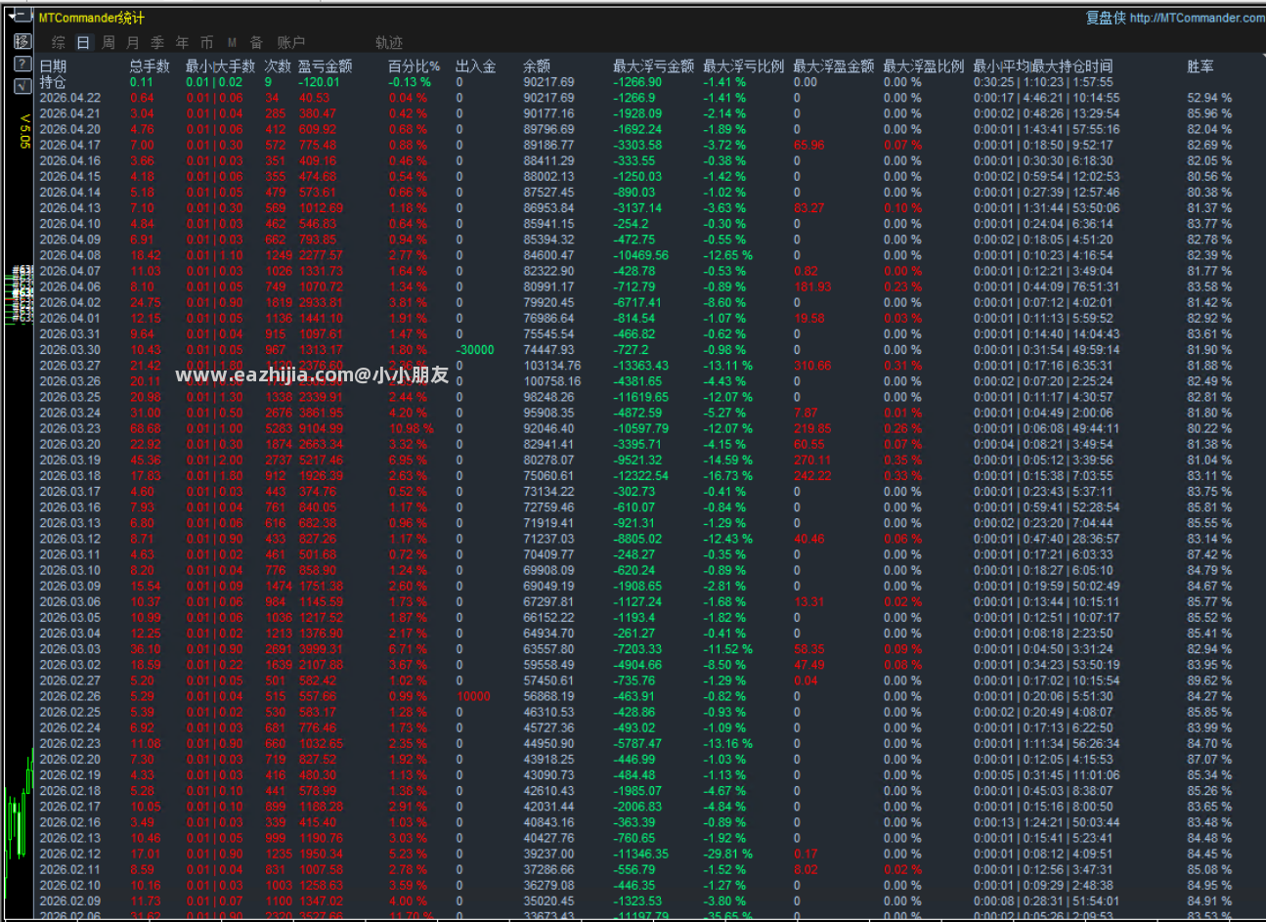This screenshot has width=1266, height=922.
Task: Select the 2026.03.30 date row
Action: click(x=69, y=350)
